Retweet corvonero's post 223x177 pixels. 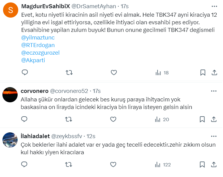(x=69, y=119)
